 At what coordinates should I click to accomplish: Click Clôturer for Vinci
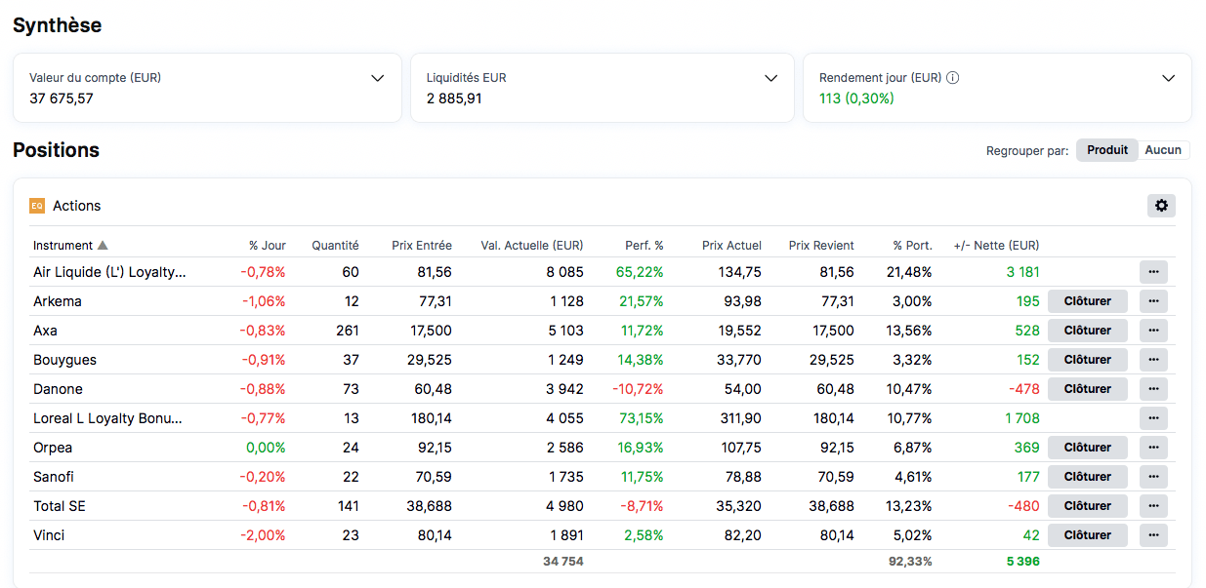point(1088,535)
